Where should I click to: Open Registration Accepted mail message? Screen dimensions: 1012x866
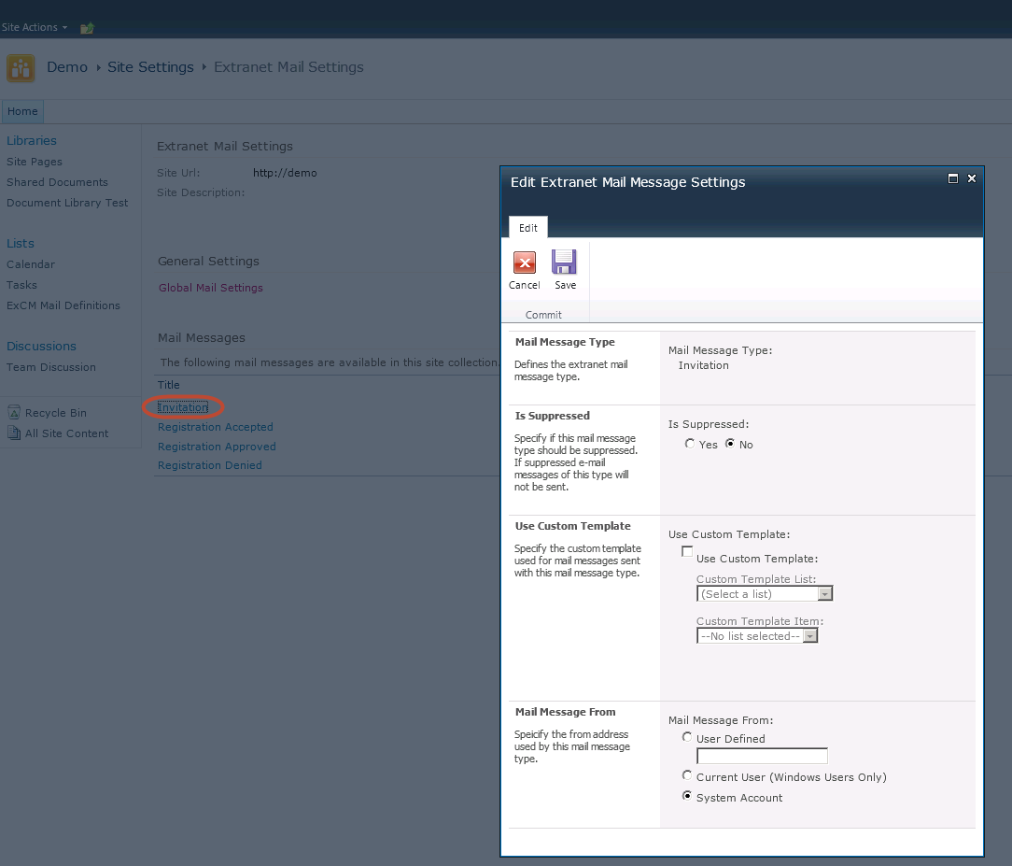(216, 427)
